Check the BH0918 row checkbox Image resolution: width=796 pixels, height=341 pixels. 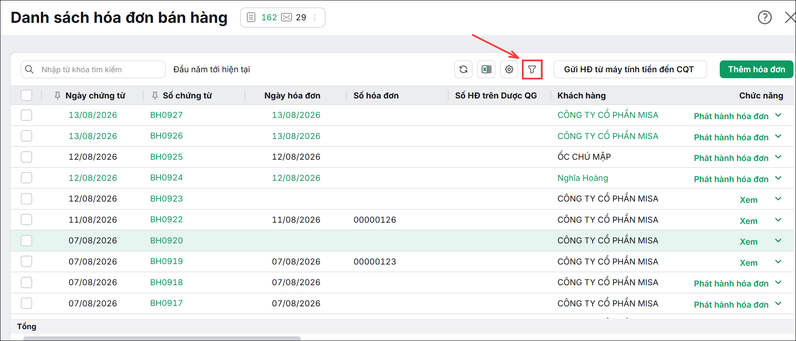point(27,282)
